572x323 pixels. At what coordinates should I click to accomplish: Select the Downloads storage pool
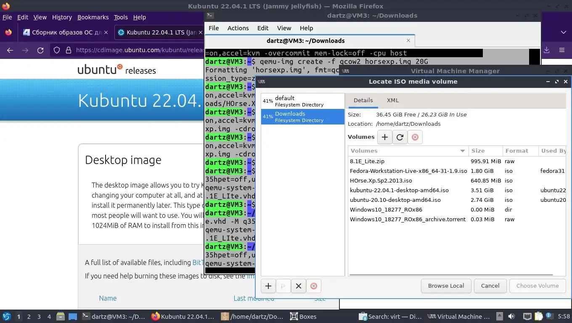303,116
